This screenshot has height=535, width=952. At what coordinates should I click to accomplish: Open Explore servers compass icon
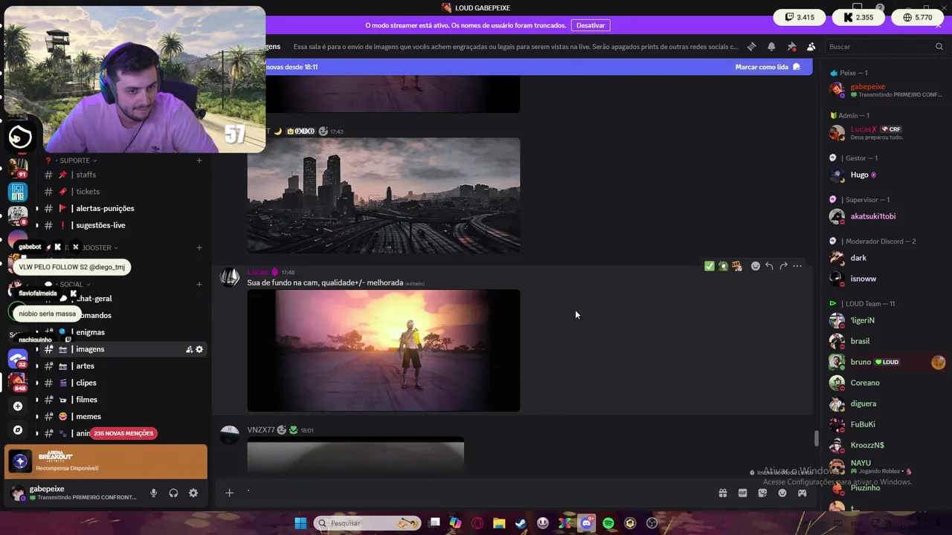pyautogui.click(x=18, y=430)
